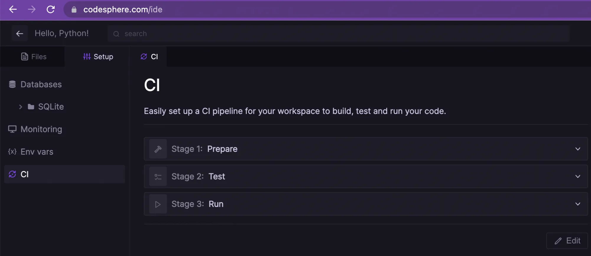Click the play icon beside Stage 3 Run
This screenshot has width=591, height=256.
point(158,204)
